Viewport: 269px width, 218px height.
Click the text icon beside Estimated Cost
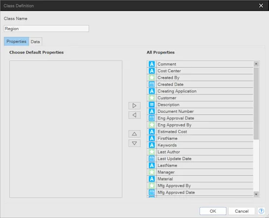[152, 132]
